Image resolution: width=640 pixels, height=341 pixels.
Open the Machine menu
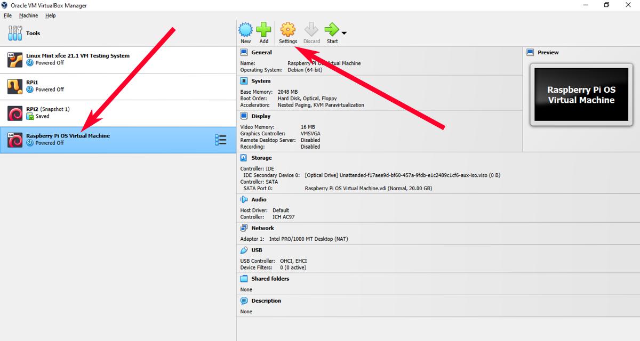tap(28, 15)
